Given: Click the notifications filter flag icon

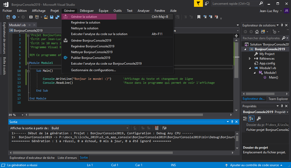Looking at the screenshot, I should (x=198, y=3).
